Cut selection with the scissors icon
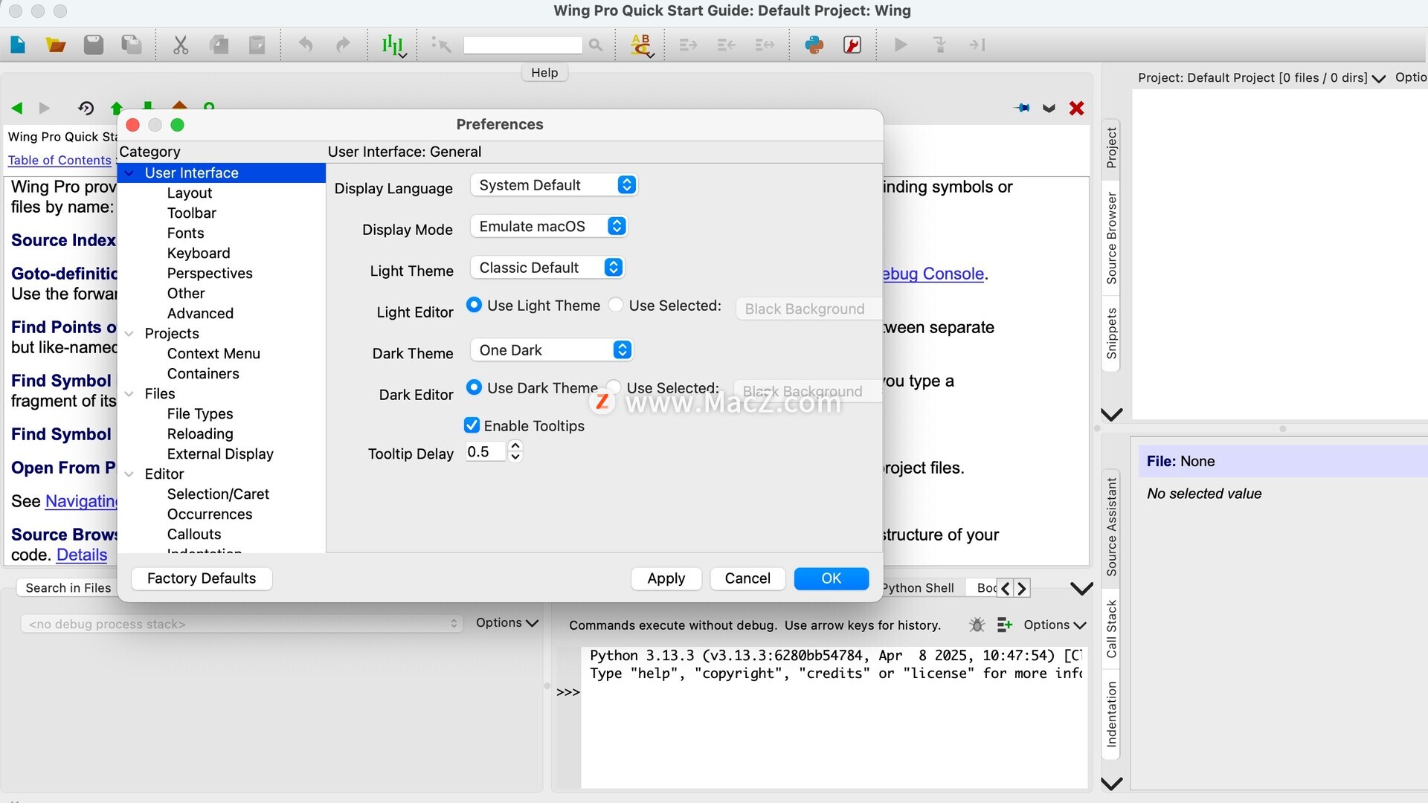 coord(181,45)
